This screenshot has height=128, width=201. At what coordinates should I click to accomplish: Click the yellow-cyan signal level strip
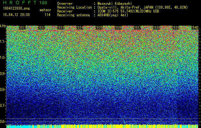pyautogui.click(x=103, y=126)
